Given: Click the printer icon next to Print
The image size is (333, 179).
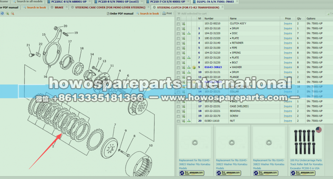Looking at the screenshot, I should pyautogui.click(x=164, y=13).
